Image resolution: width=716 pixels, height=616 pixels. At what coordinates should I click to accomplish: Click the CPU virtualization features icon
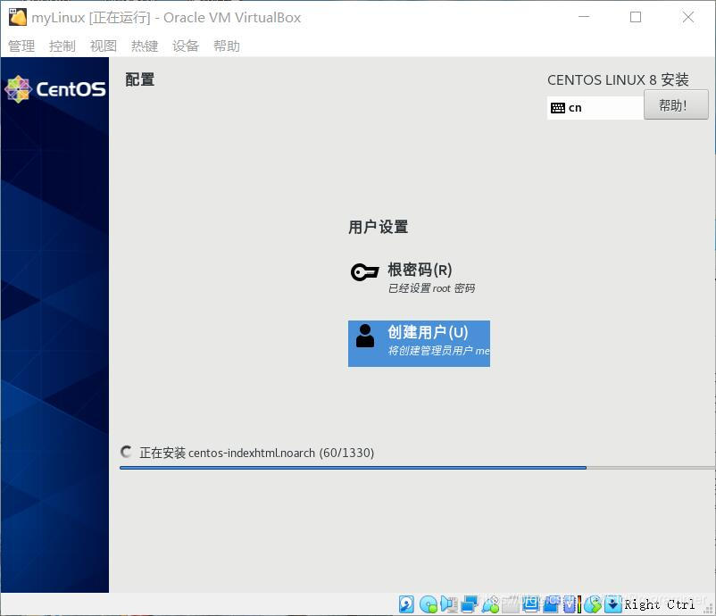pyautogui.click(x=571, y=604)
